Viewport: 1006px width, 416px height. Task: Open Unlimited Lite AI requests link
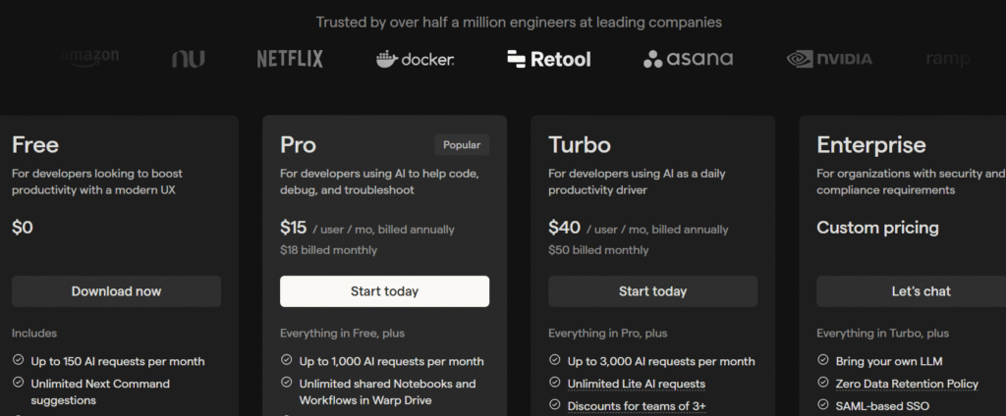click(637, 384)
